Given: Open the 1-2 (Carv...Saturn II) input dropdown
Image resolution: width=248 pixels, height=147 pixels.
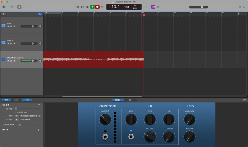Looking at the screenshot, I should point(30,116).
